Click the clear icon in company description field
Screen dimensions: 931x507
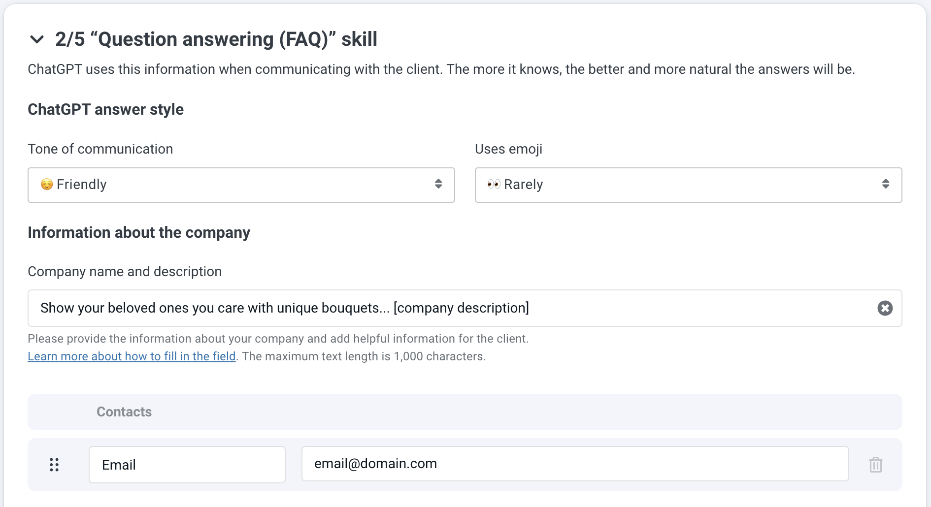885,308
